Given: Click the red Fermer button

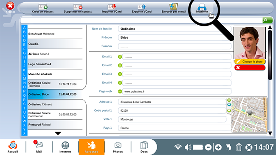Looking at the screenshot, I should point(10,6).
